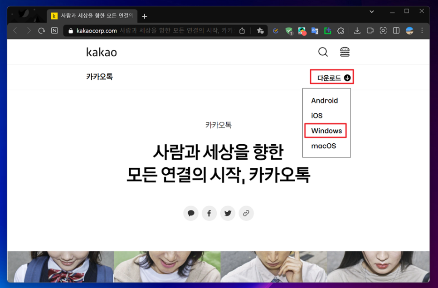The width and height of the screenshot is (438, 288).
Task: Go forward with the browser forward arrow
Action: (29, 31)
